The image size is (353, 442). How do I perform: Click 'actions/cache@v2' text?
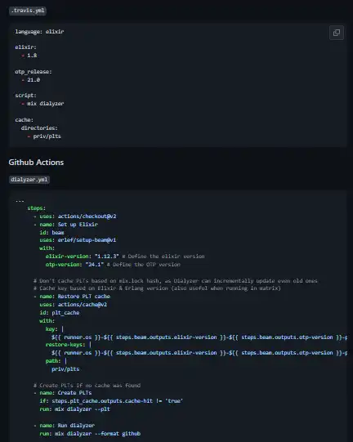point(83,305)
